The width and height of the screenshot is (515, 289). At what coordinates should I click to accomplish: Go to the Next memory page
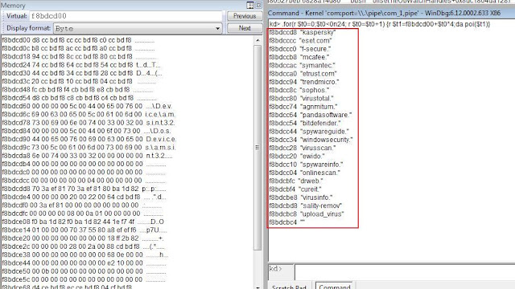(x=245, y=28)
